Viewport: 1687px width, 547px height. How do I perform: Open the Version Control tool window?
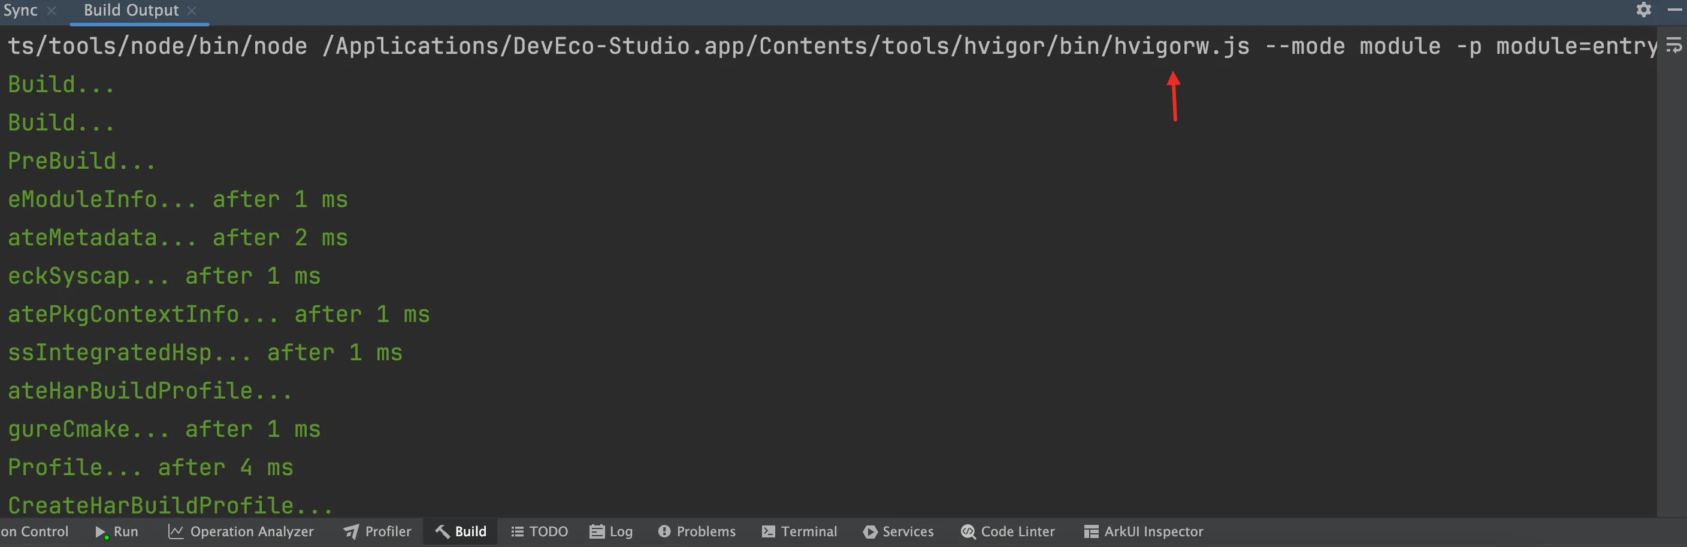(x=34, y=532)
